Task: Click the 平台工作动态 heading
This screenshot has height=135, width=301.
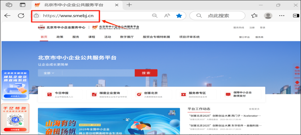Action: pyautogui.click(x=199, y=109)
